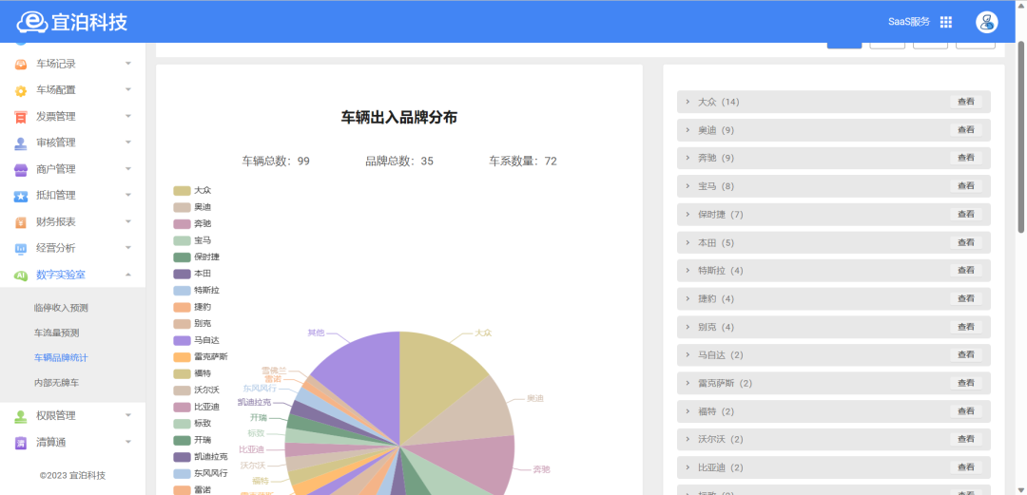Click the 奔驰 pie chart slice label

[540, 469]
